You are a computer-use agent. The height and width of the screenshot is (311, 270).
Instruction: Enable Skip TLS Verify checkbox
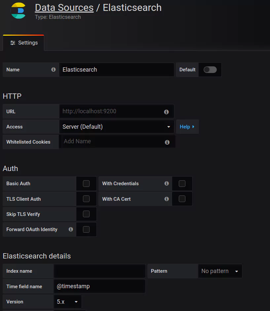tap(86, 214)
